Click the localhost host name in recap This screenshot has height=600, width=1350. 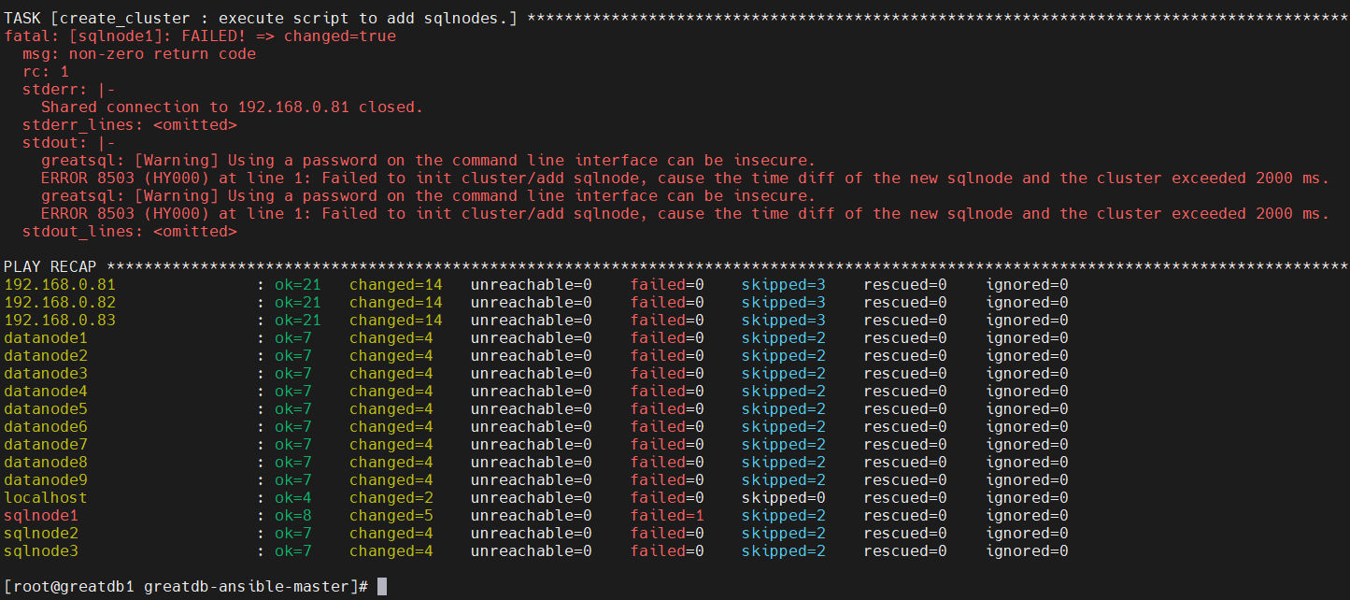click(x=46, y=498)
